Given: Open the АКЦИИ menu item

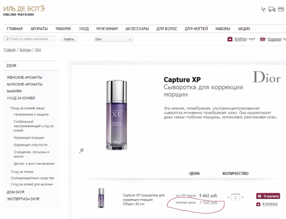Looking at the screenshot, I should click(244, 29).
